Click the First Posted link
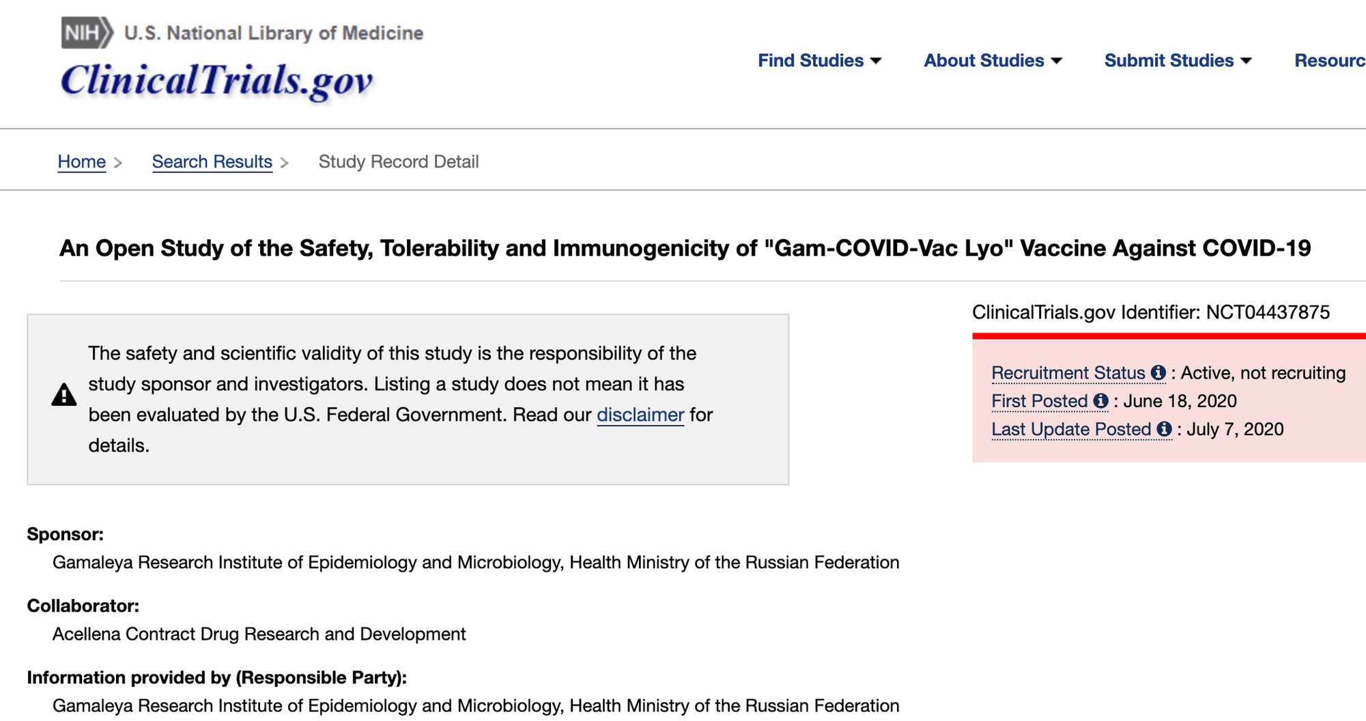1366x721 pixels. (x=1039, y=401)
